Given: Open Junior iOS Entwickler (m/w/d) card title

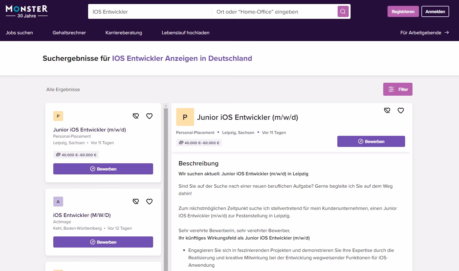Looking at the screenshot, I should [90, 130].
